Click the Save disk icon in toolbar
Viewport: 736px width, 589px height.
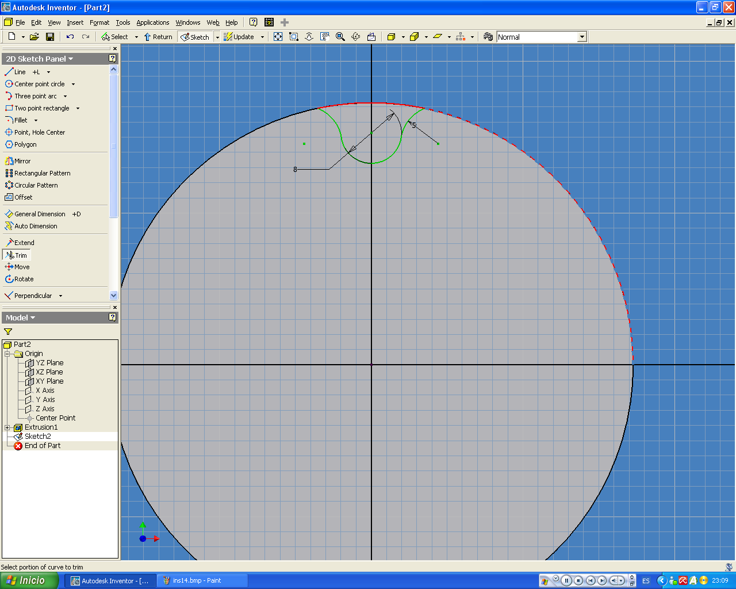coord(50,37)
